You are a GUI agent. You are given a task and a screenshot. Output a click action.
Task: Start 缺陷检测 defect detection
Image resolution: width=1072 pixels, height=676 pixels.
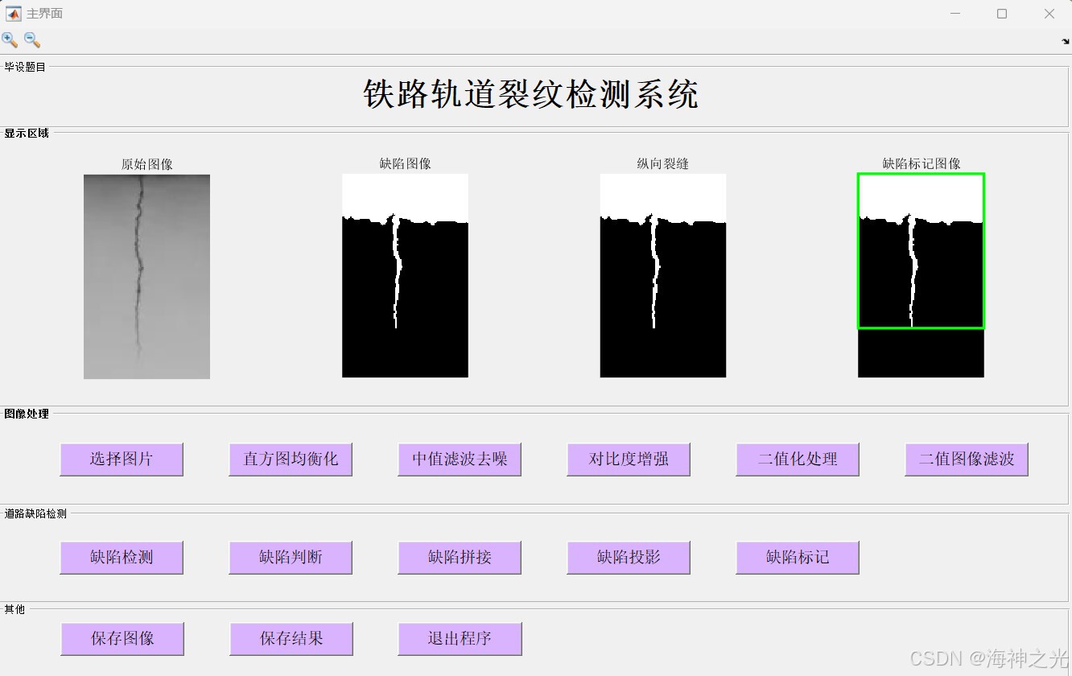(x=122, y=557)
